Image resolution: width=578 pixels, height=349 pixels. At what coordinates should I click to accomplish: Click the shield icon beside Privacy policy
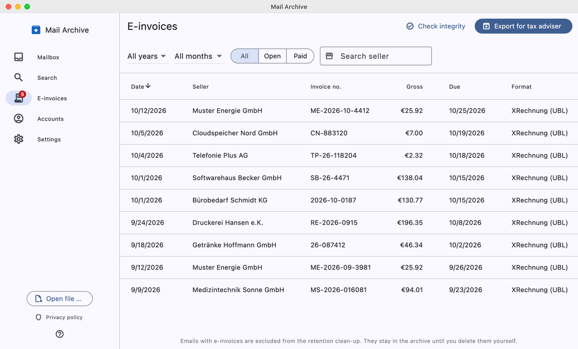click(38, 317)
